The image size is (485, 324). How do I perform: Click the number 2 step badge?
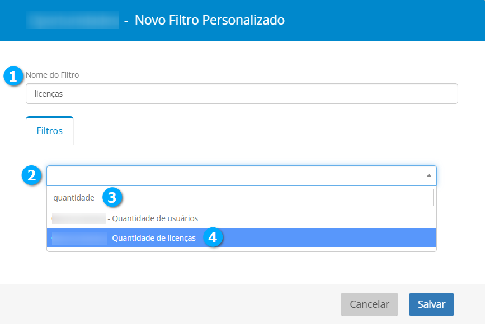click(x=31, y=175)
